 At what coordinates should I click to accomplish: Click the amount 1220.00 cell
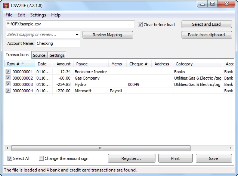(x=63, y=91)
